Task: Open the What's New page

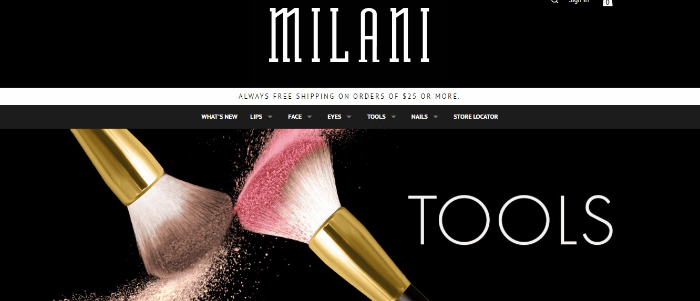Action: click(x=219, y=117)
